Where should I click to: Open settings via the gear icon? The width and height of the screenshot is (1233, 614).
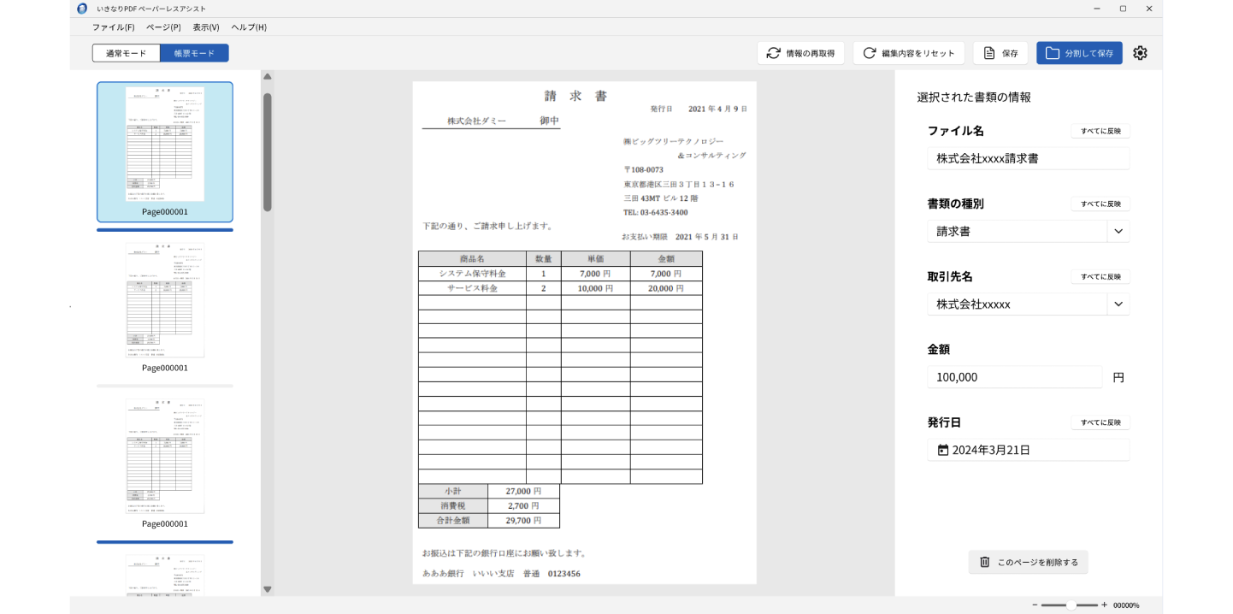(1141, 52)
